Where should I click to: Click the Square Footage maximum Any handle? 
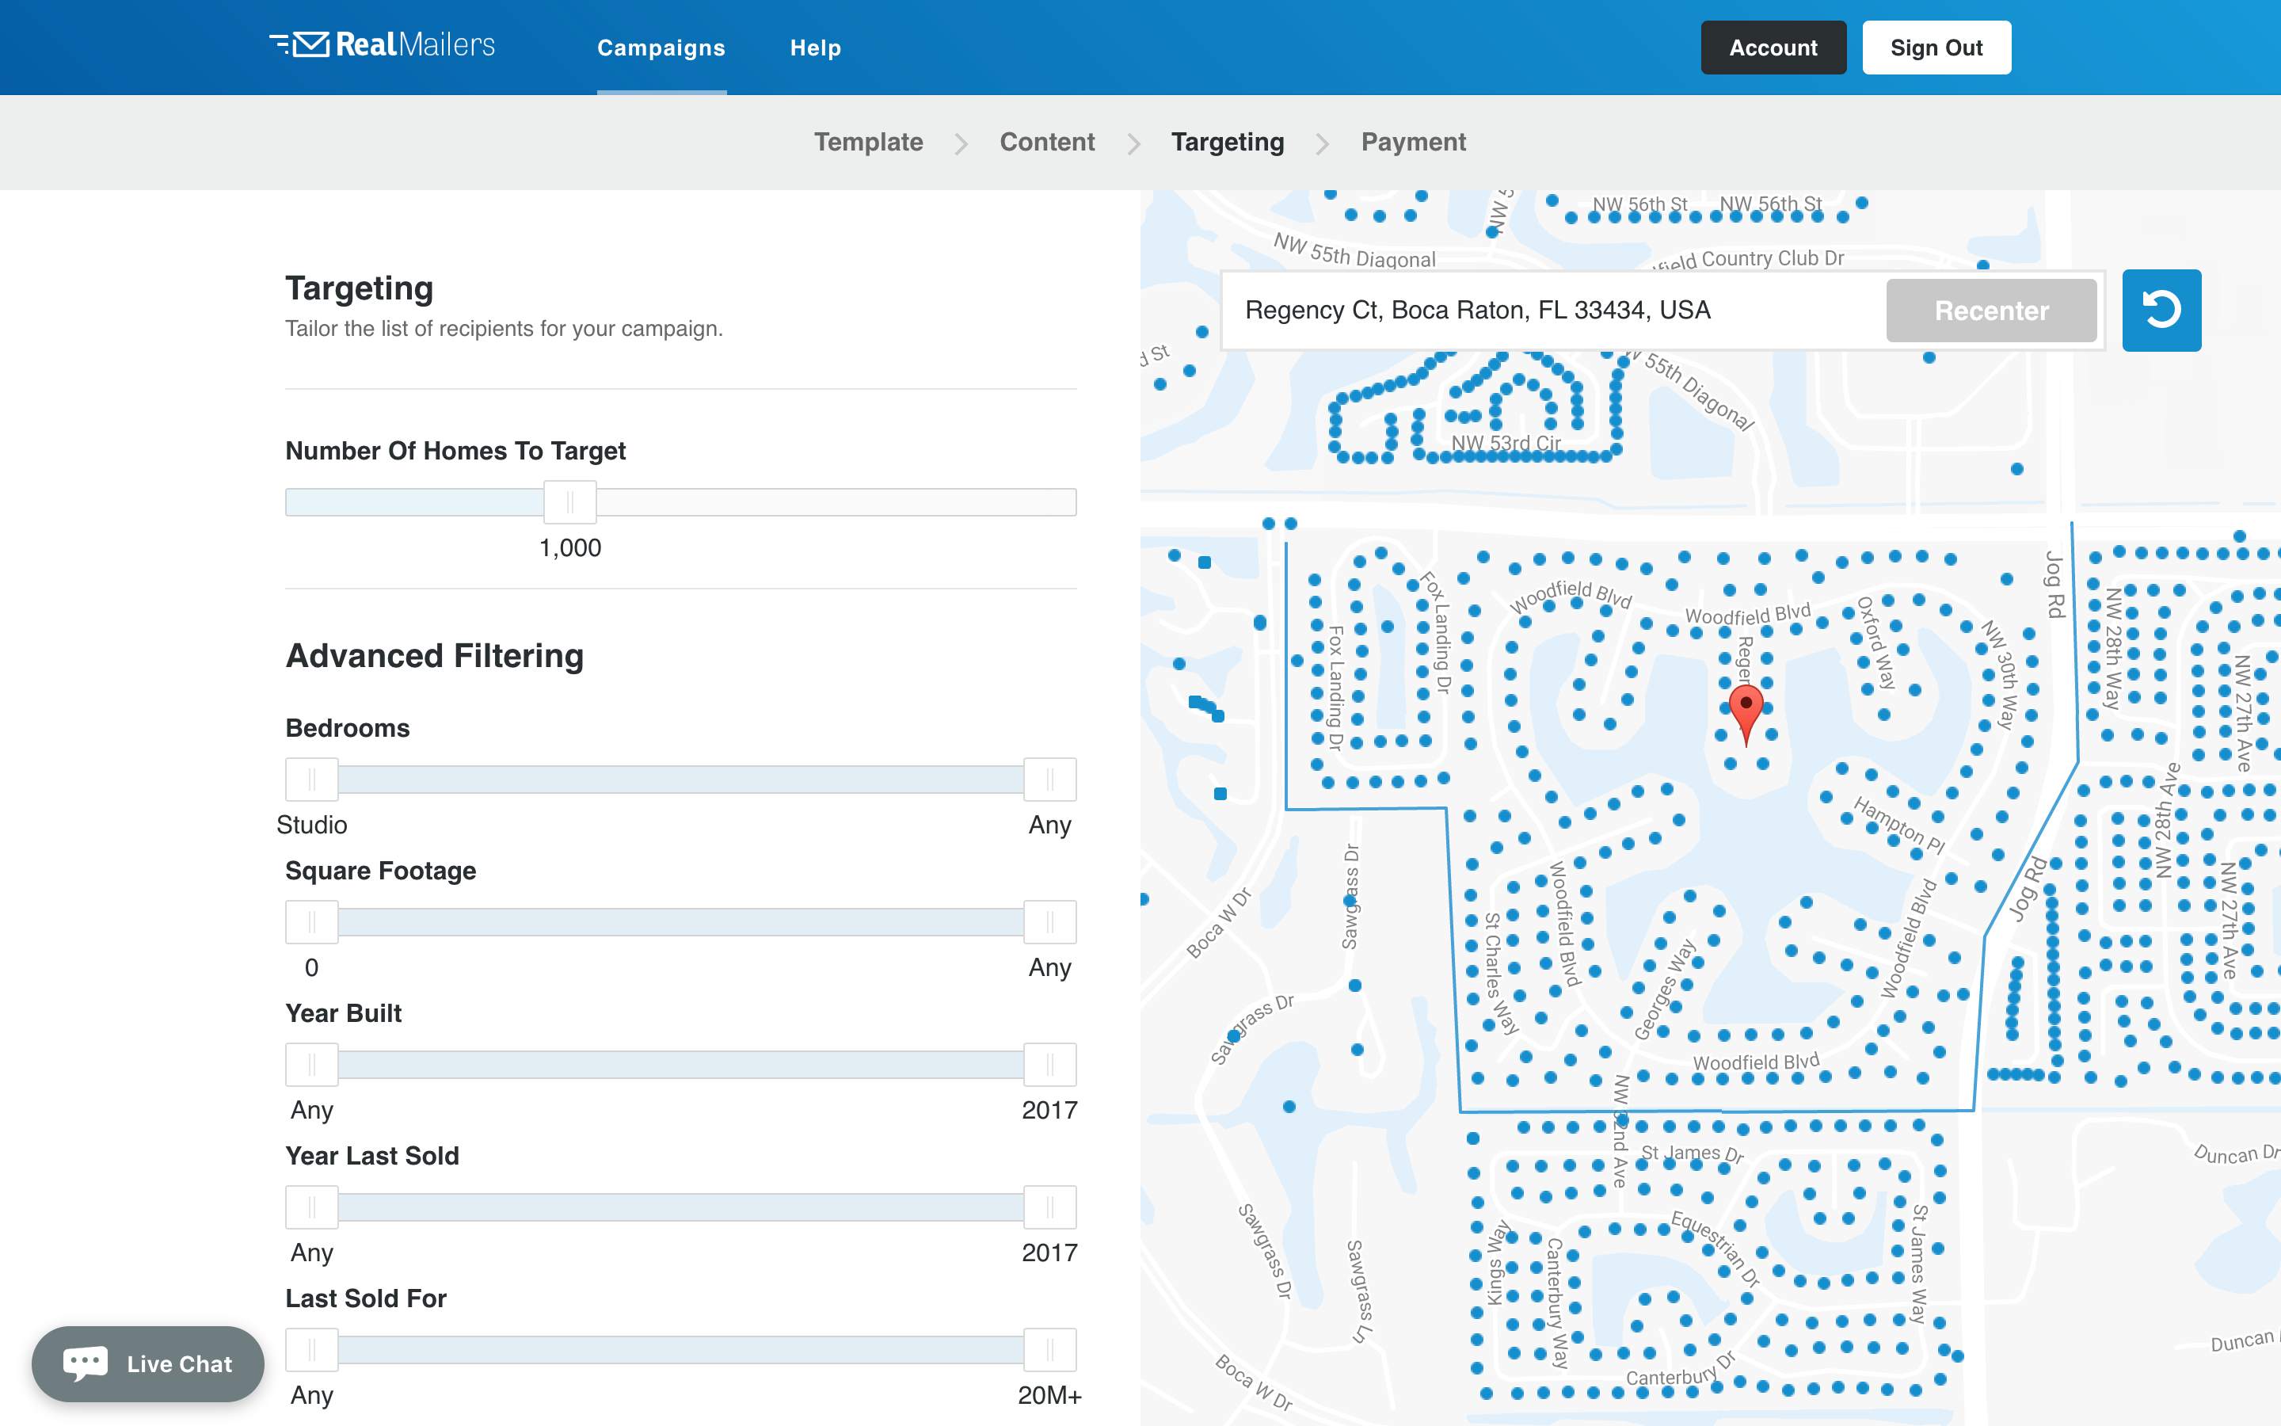1049,921
